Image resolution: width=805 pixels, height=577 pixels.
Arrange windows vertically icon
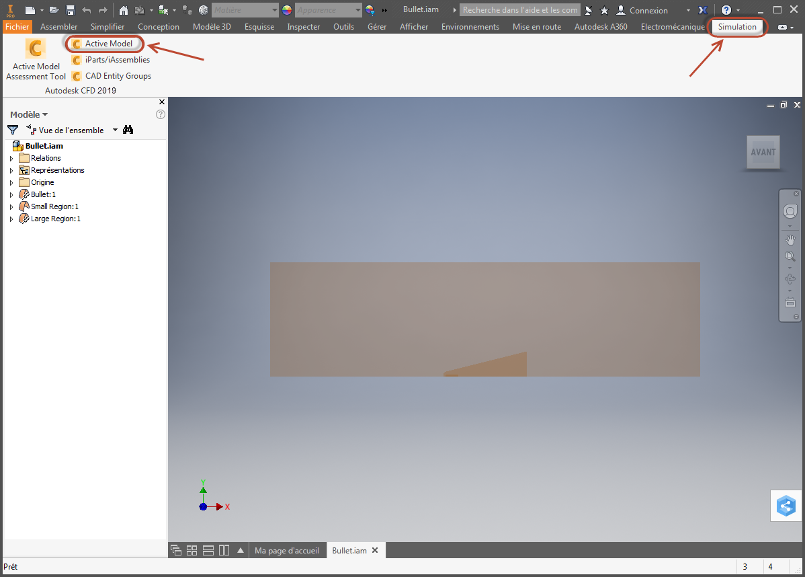pyautogui.click(x=224, y=550)
